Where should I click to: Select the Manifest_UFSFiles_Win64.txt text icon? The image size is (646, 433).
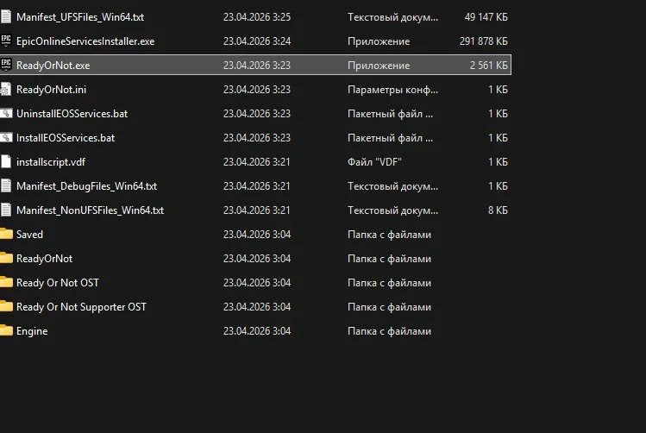point(6,17)
